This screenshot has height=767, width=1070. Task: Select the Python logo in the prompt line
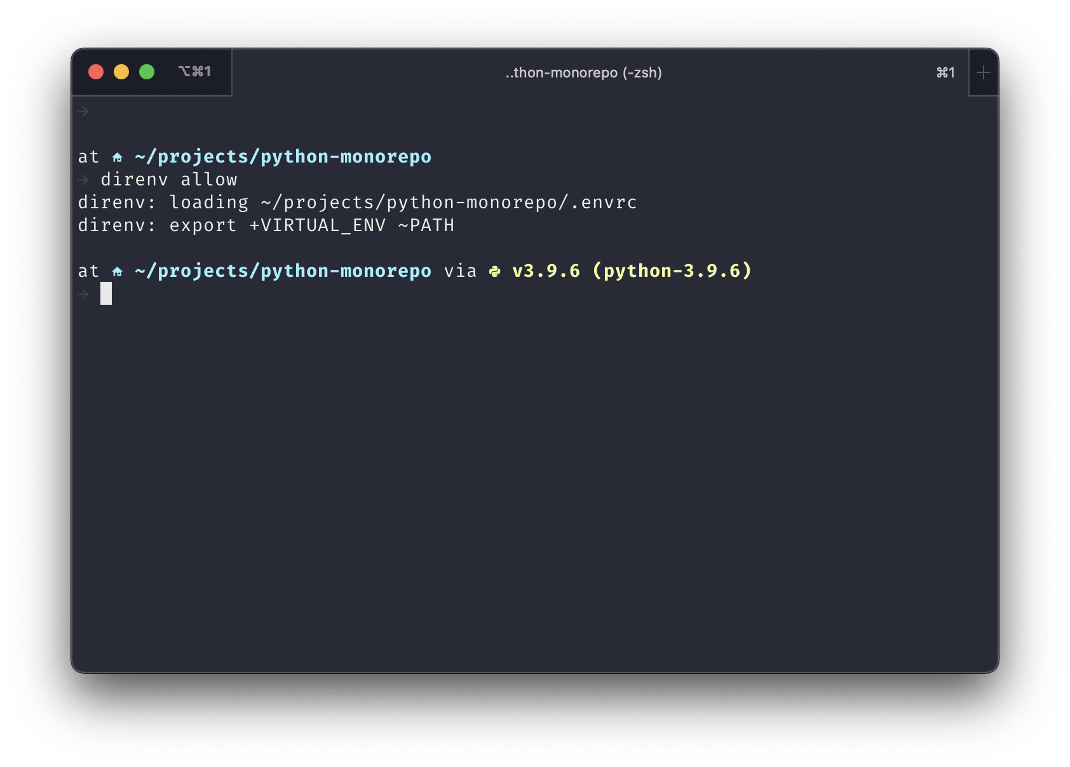(495, 270)
